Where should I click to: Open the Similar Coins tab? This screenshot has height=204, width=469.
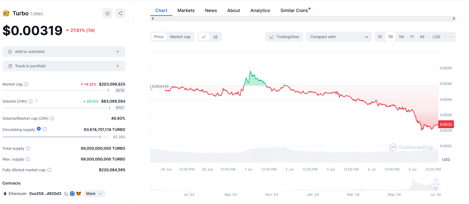coord(294,11)
